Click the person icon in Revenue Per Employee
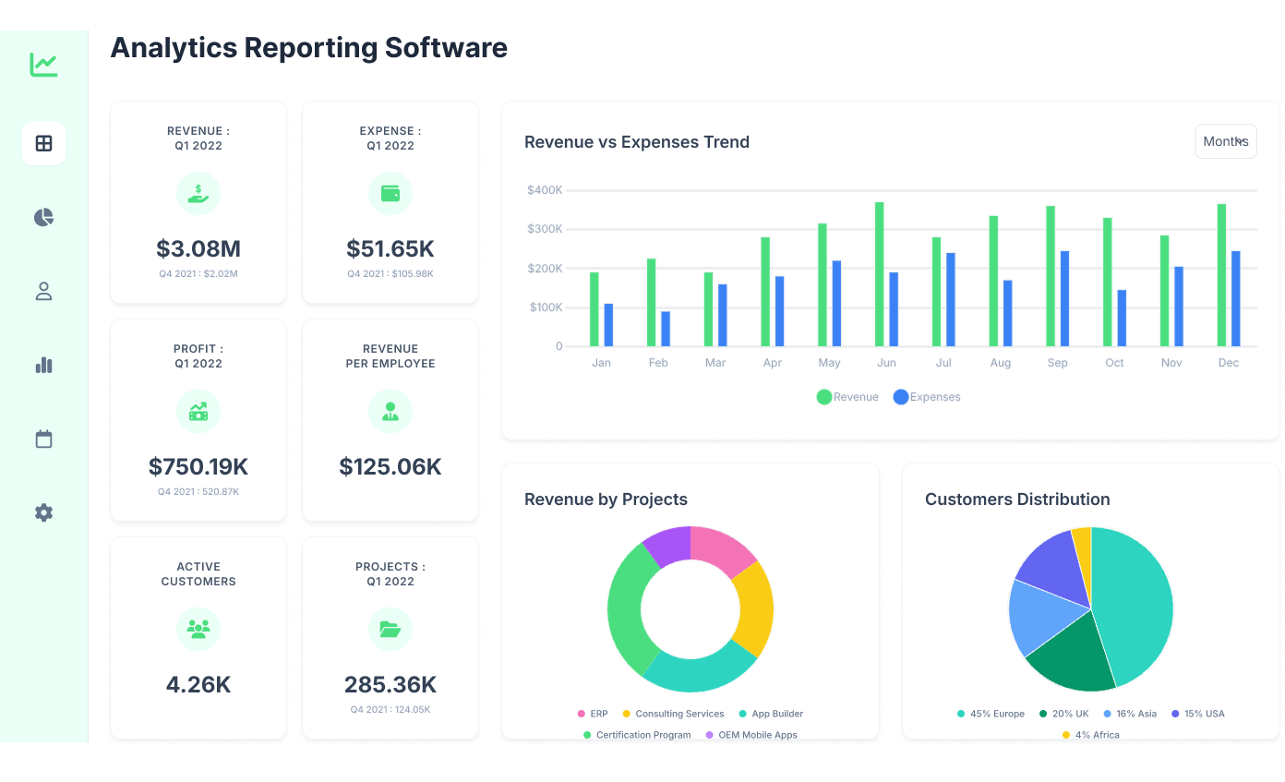Image resolution: width=1285 pixels, height=782 pixels. (390, 411)
